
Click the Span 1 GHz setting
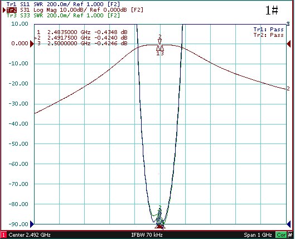[258, 235]
